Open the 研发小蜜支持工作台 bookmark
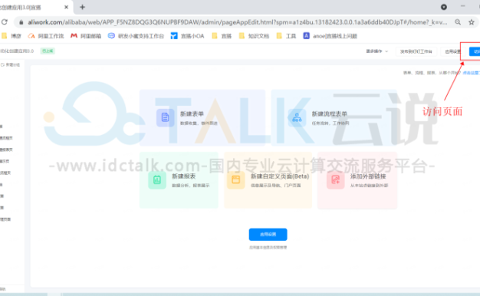The image size is (480, 296). (x=136, y=36)
